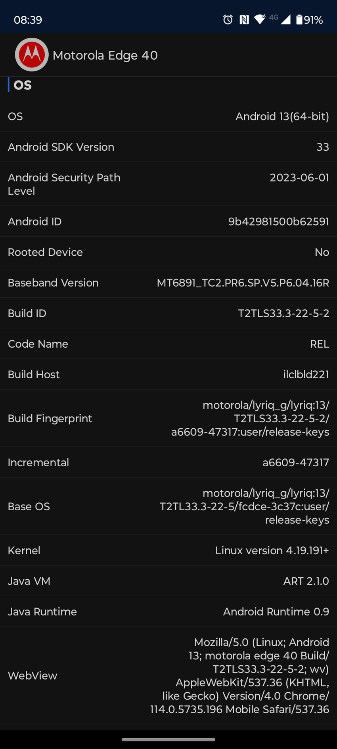Tap the Motorola logo icon
Viewport: 337px width, 749px height.
click(32, 55)
